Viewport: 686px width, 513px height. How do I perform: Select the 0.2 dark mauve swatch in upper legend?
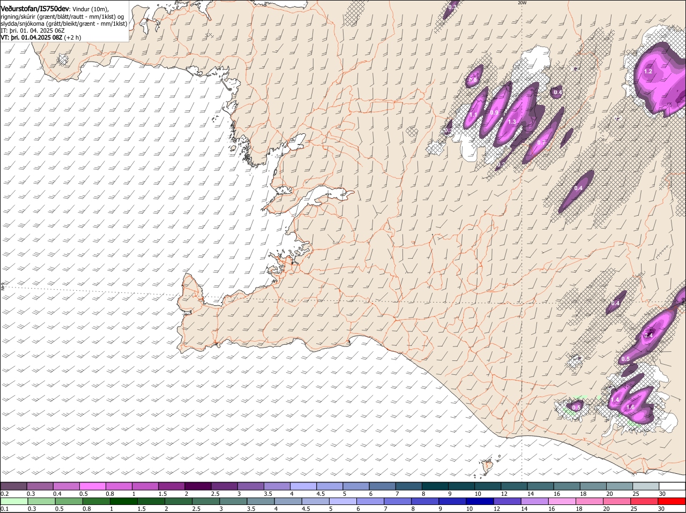coord(14,486)
